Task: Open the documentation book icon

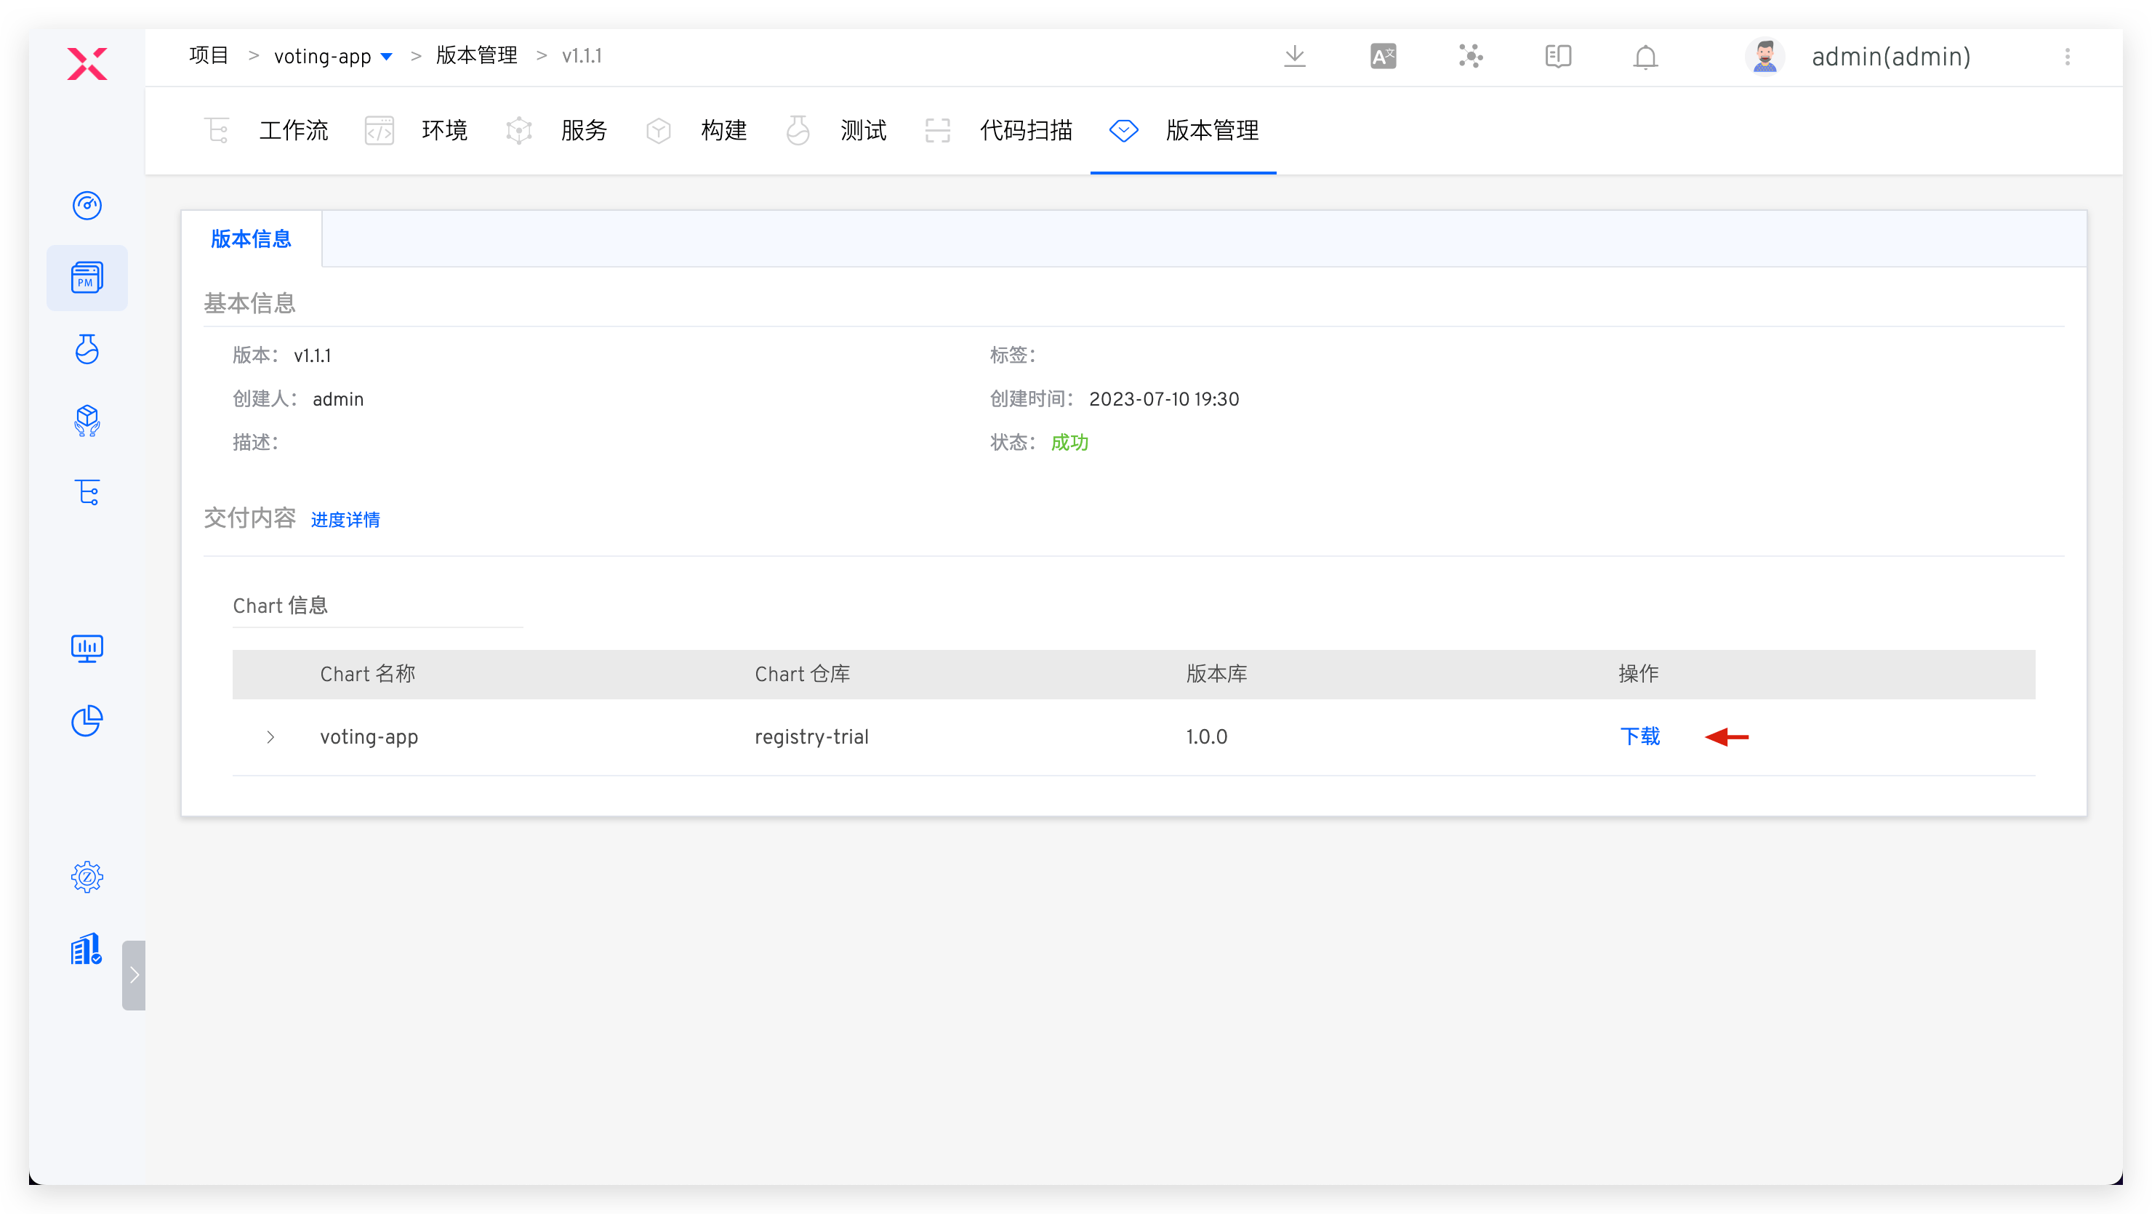Action: [x=1558, y=56]
